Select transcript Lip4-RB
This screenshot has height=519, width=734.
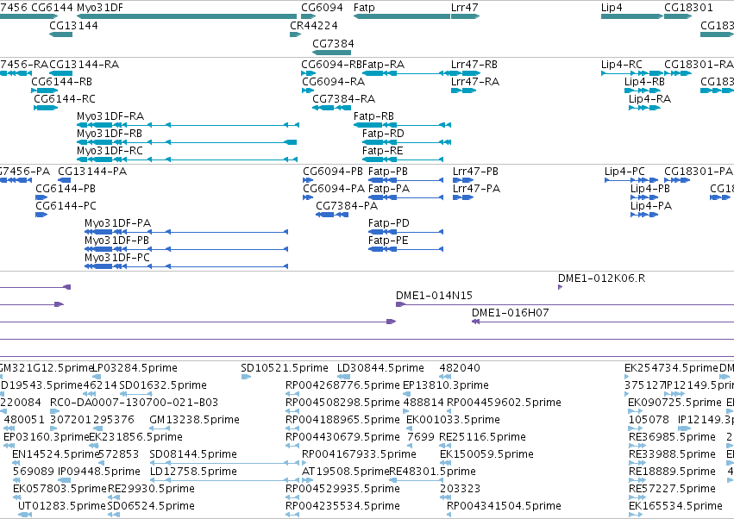pyautogui.click(x=643, y=91)
